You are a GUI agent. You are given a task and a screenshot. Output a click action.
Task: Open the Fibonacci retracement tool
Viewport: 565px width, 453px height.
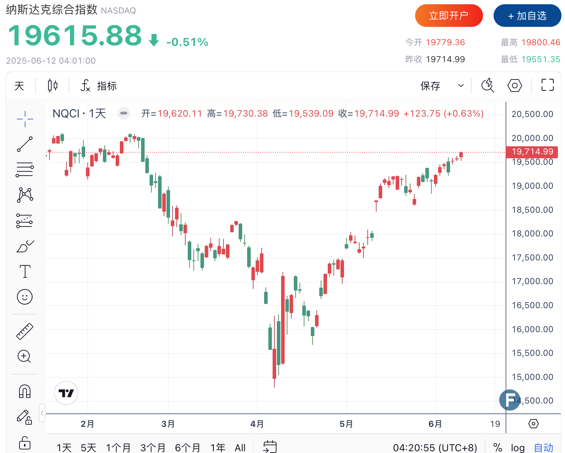click(25, 170)
